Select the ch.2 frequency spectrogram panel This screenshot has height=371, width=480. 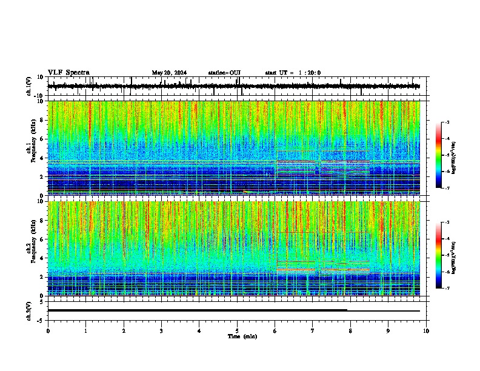(x=237, y=249)
